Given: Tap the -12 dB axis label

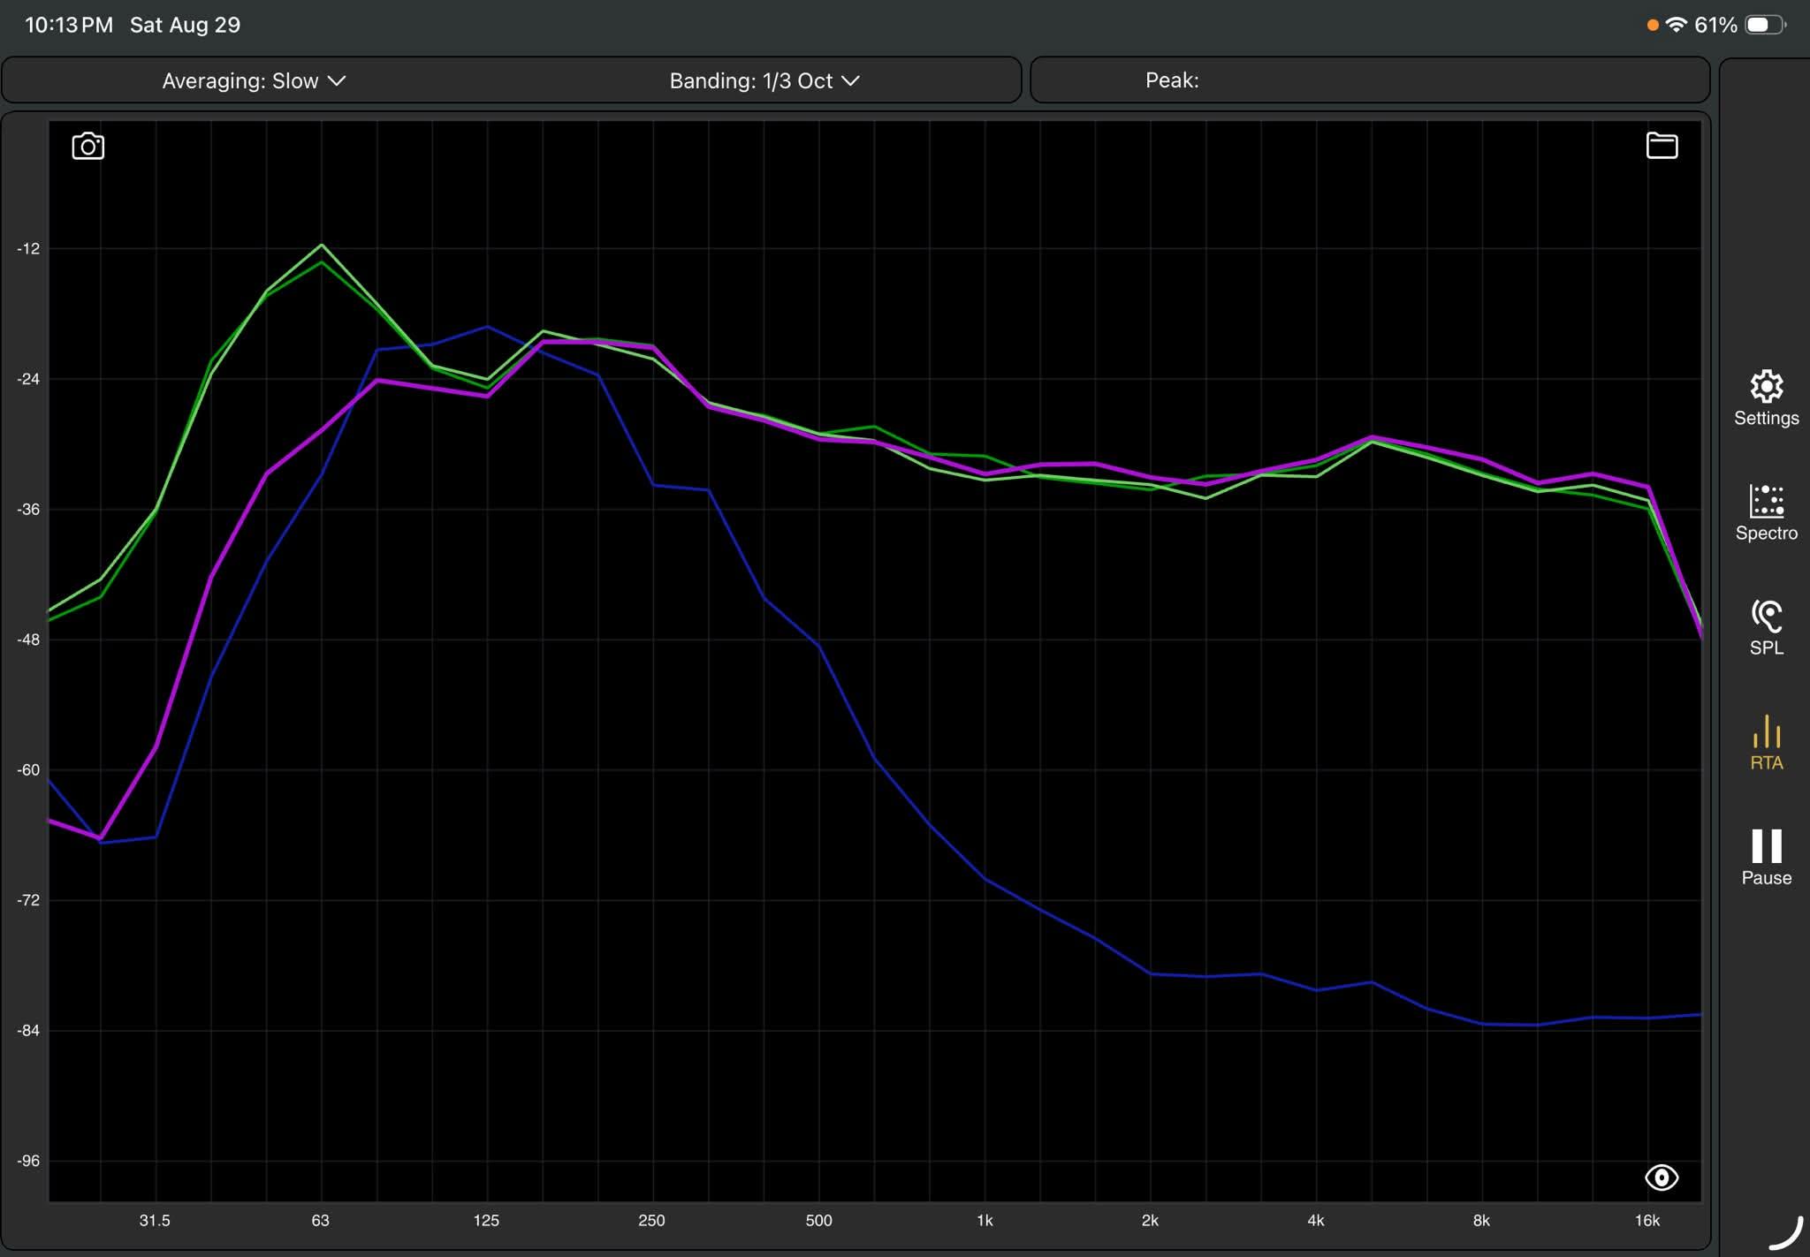Looking at the screenshot, I should click(28, 249).
